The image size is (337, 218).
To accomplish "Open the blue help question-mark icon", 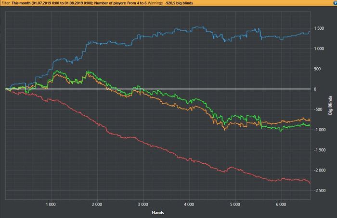I will (x=335, y=3).
